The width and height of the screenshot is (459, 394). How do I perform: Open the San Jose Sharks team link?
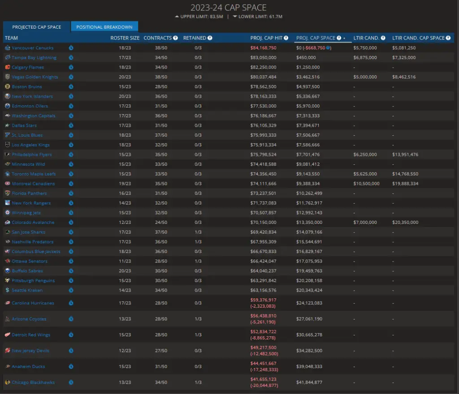pyautogui.click(x=28, y=232)
